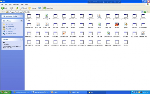
Task: Click the bin taskbar button
Action: point(96,92)
